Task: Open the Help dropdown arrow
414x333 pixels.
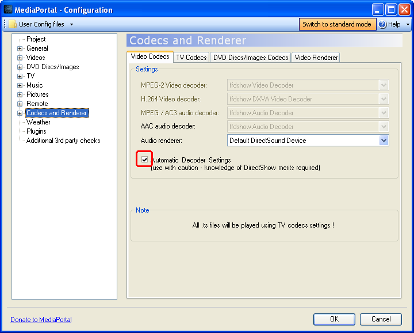Action: coord(408,25)
